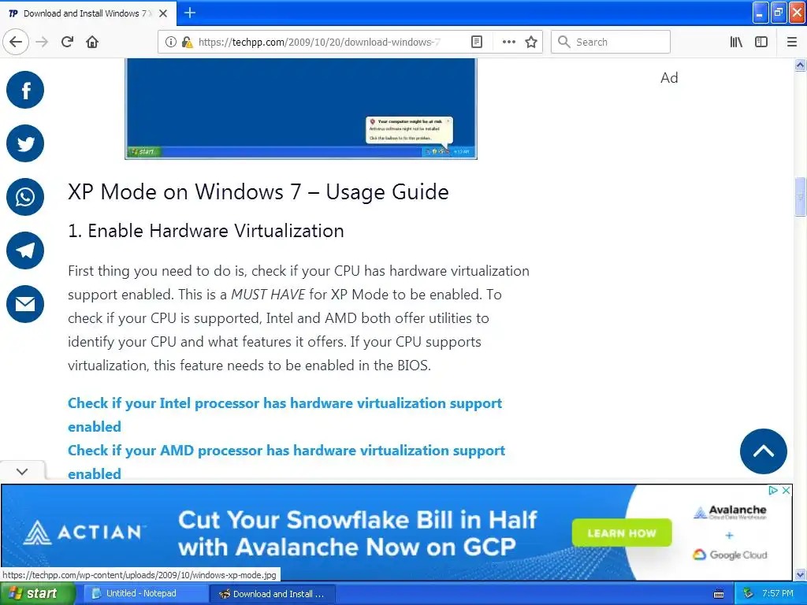Click the scrollbar down arrow
807x605 pixels.
tap(800, 574)
